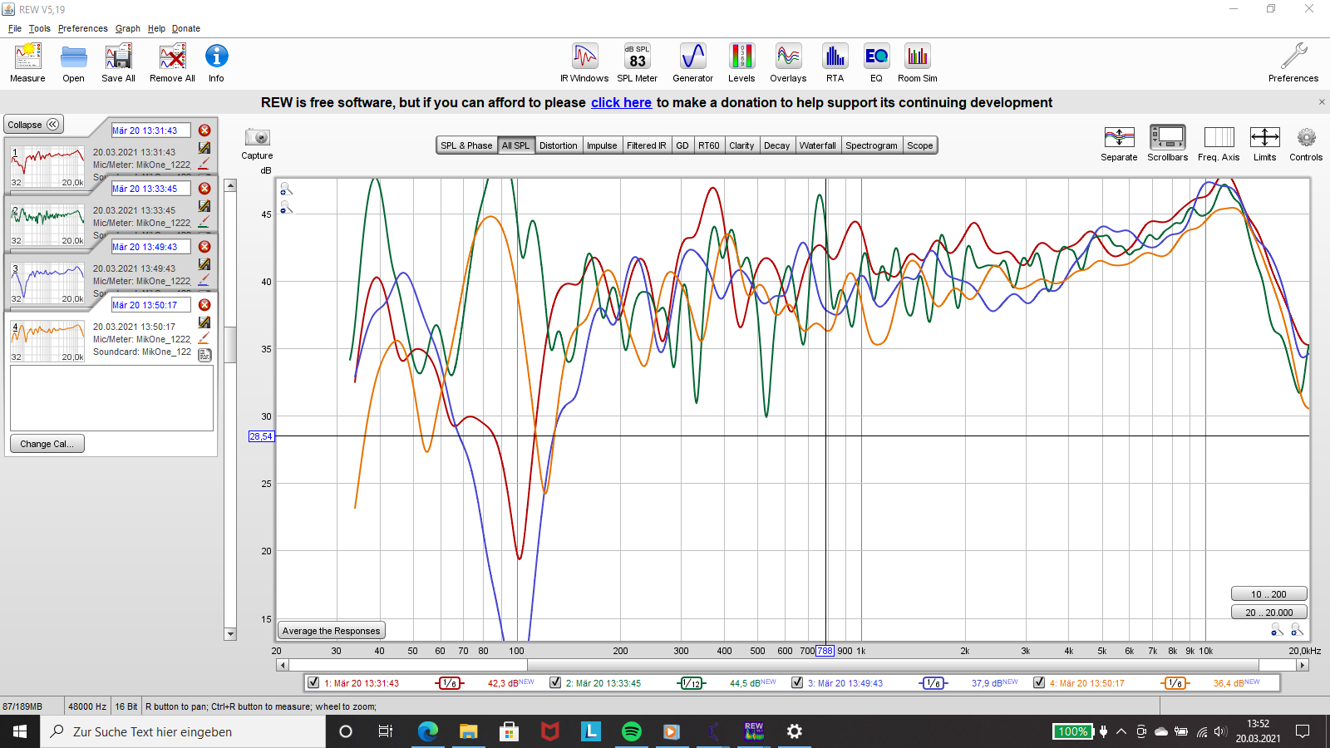Change trace colour of measurement 13:49:43
This screenshot has height=748, width=1330.
pyautogui.click(x=204, y=281)
